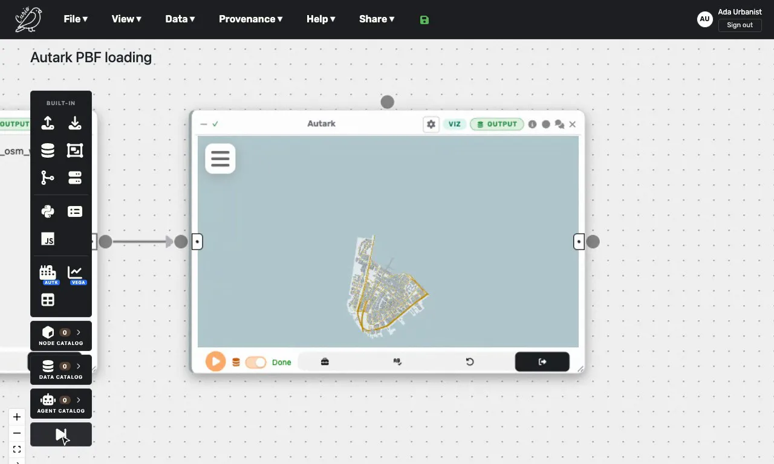Image resolution: width=774 pixels, height=464 pixels.
Task: Select the database cylinder icon in built-in palette
Action: click(x=48, y=150)
